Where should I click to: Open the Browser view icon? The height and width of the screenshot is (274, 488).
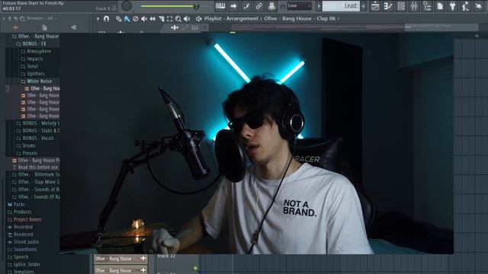click(427, 6)
